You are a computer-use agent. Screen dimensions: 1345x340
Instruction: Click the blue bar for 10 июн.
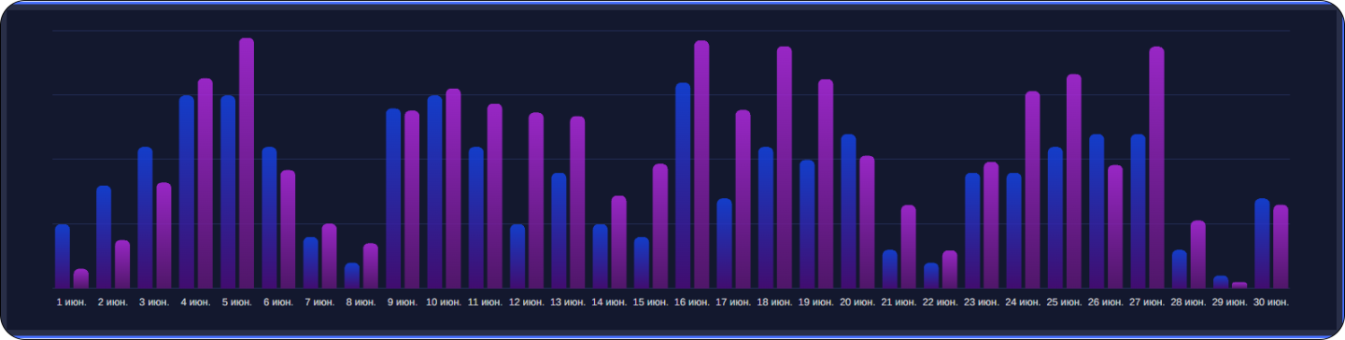434,191
